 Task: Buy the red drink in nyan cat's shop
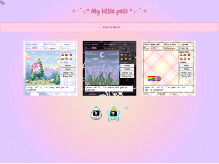tap(189, 55)
